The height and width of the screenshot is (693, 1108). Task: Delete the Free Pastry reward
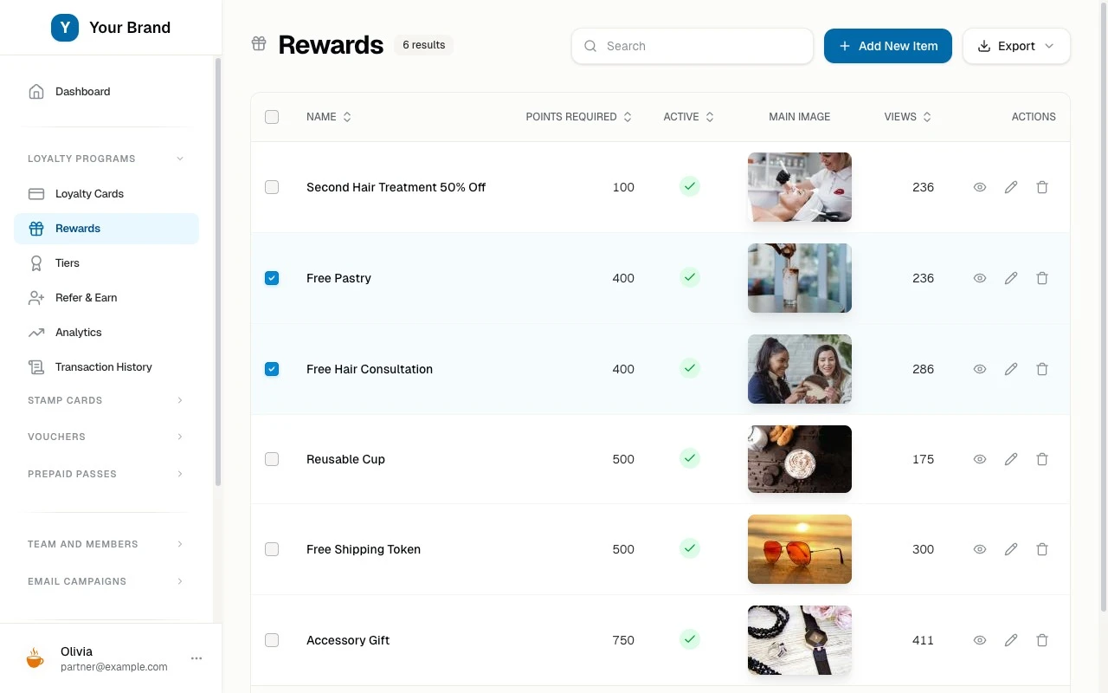(1042, 278)
